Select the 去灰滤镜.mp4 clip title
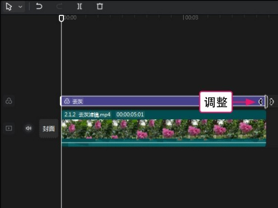Screen dimensions: 278x208 pyautogui.click(x=87, y=114)
